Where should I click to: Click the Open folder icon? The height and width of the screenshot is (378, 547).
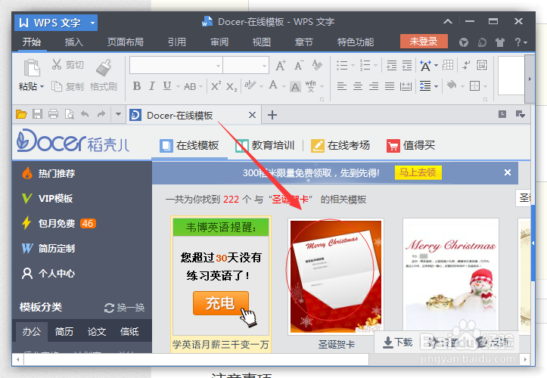[x=21, y=114]
